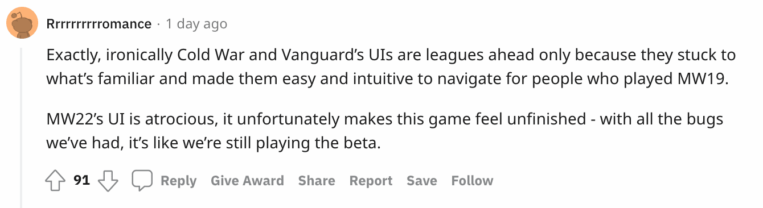Image resolution: width=763 pixels, height=208 pixels.
Task: Open the Snoo avatar of Rrrrrrrrrromance
Action: point(23,24)
